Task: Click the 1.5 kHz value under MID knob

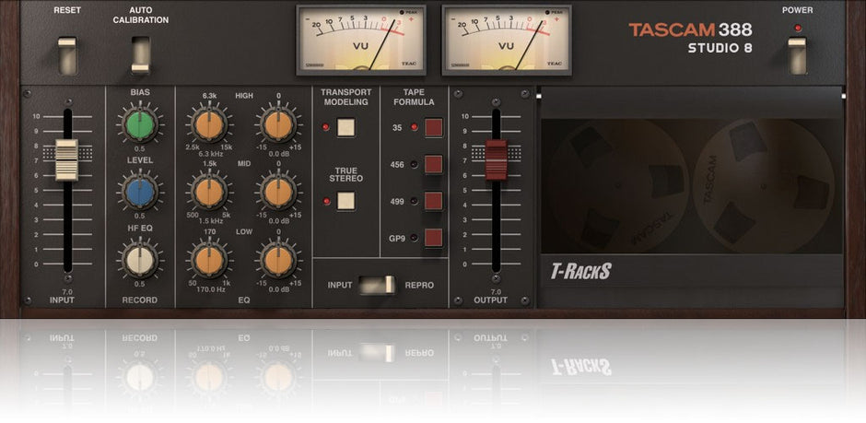Action: coord(210,221)
